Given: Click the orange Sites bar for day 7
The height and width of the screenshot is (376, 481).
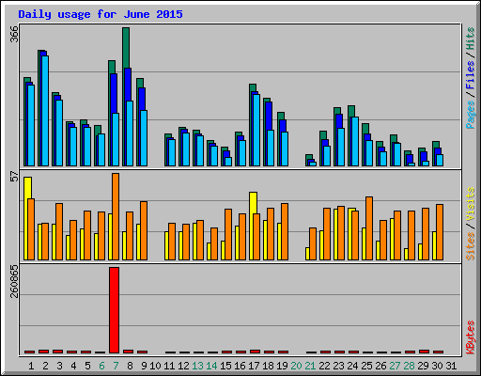Looking at the screenshot, I should [x=116, y=216].
